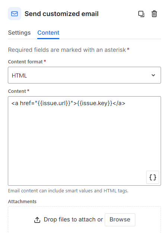The image size is (167, 233).
Task: Click the duplicate component icon
Action: [x=141, y=14]
